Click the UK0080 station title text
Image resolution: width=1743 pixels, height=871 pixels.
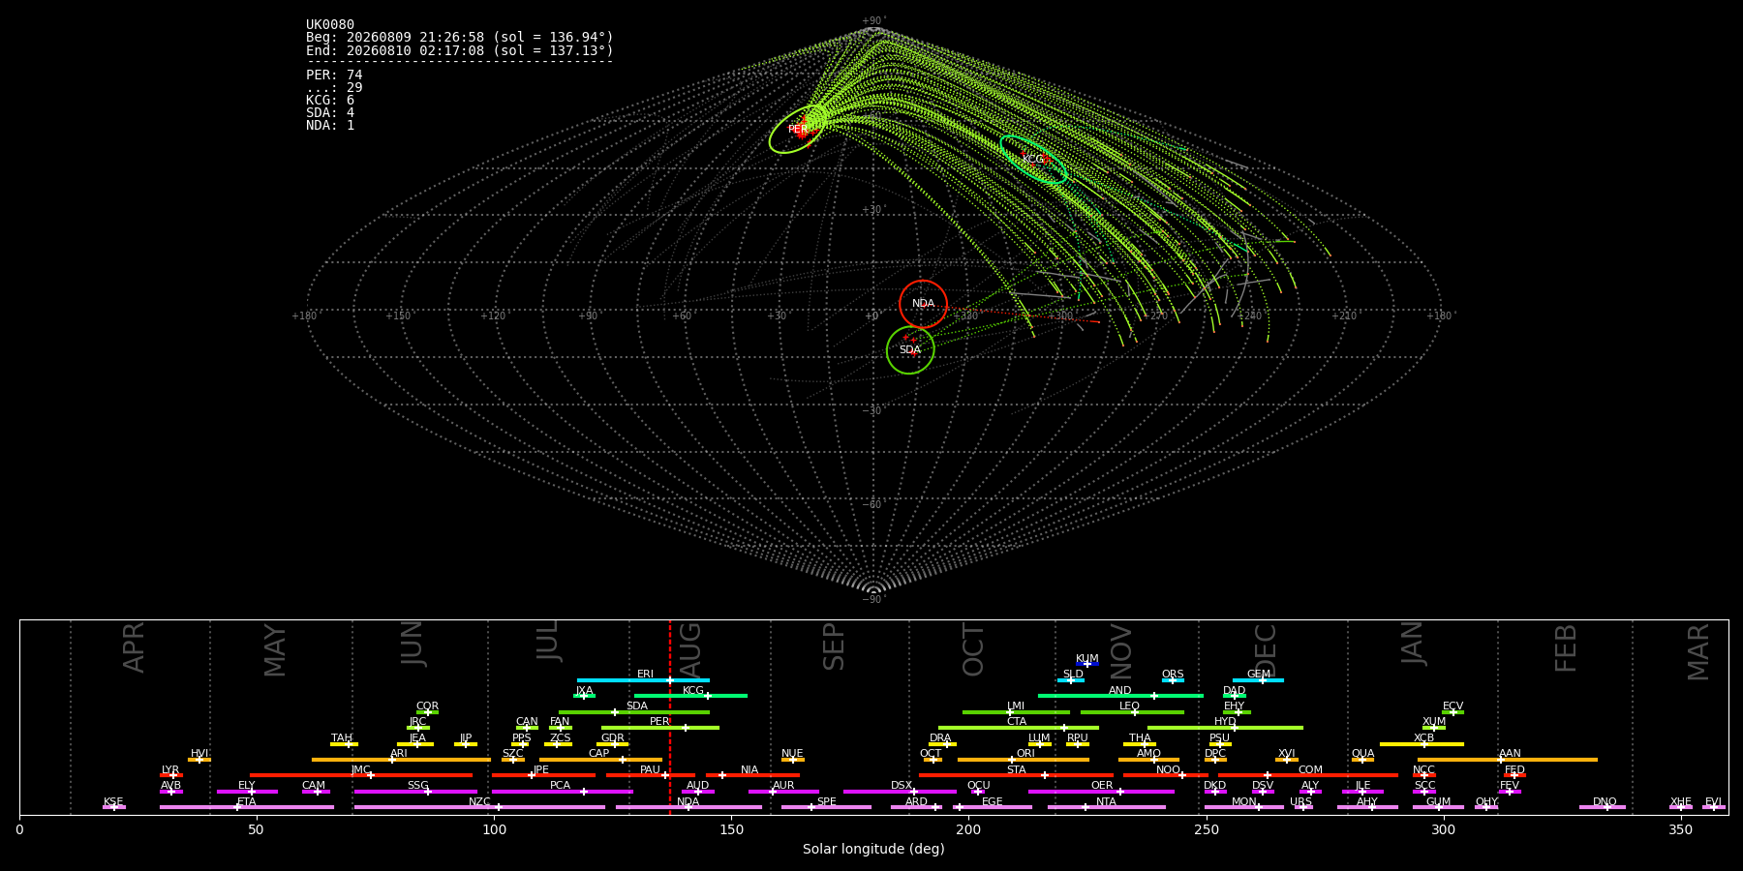click(x=330, y=25)
